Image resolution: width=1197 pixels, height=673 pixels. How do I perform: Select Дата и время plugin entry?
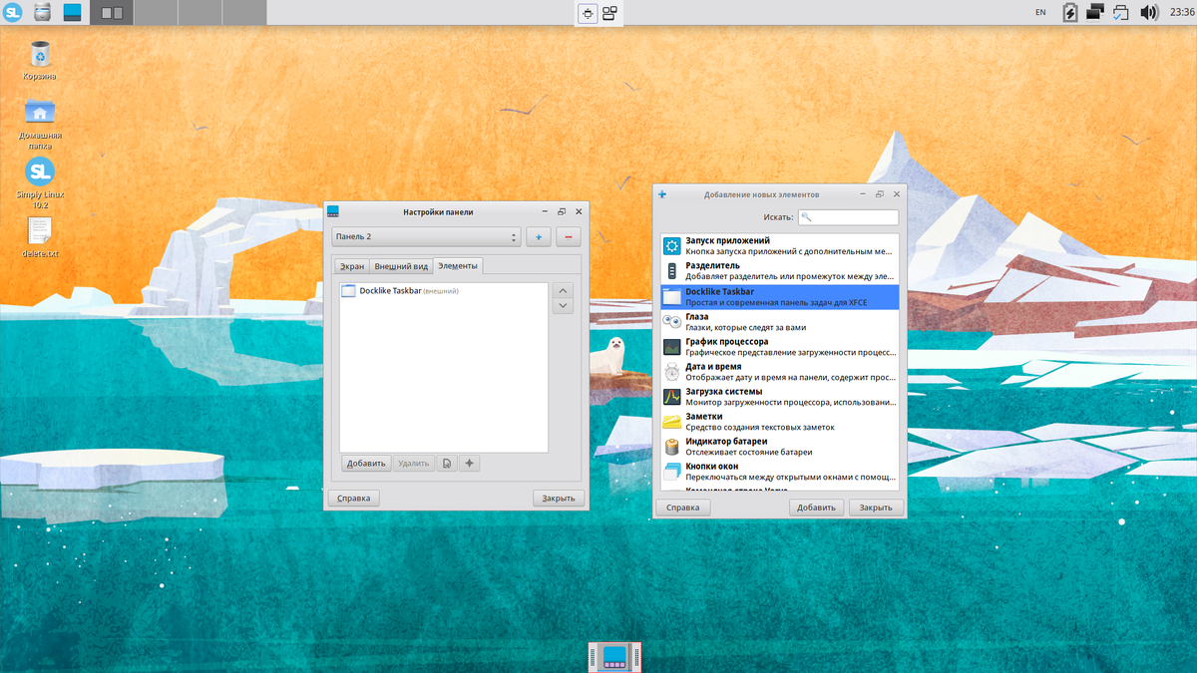point(780,372)
